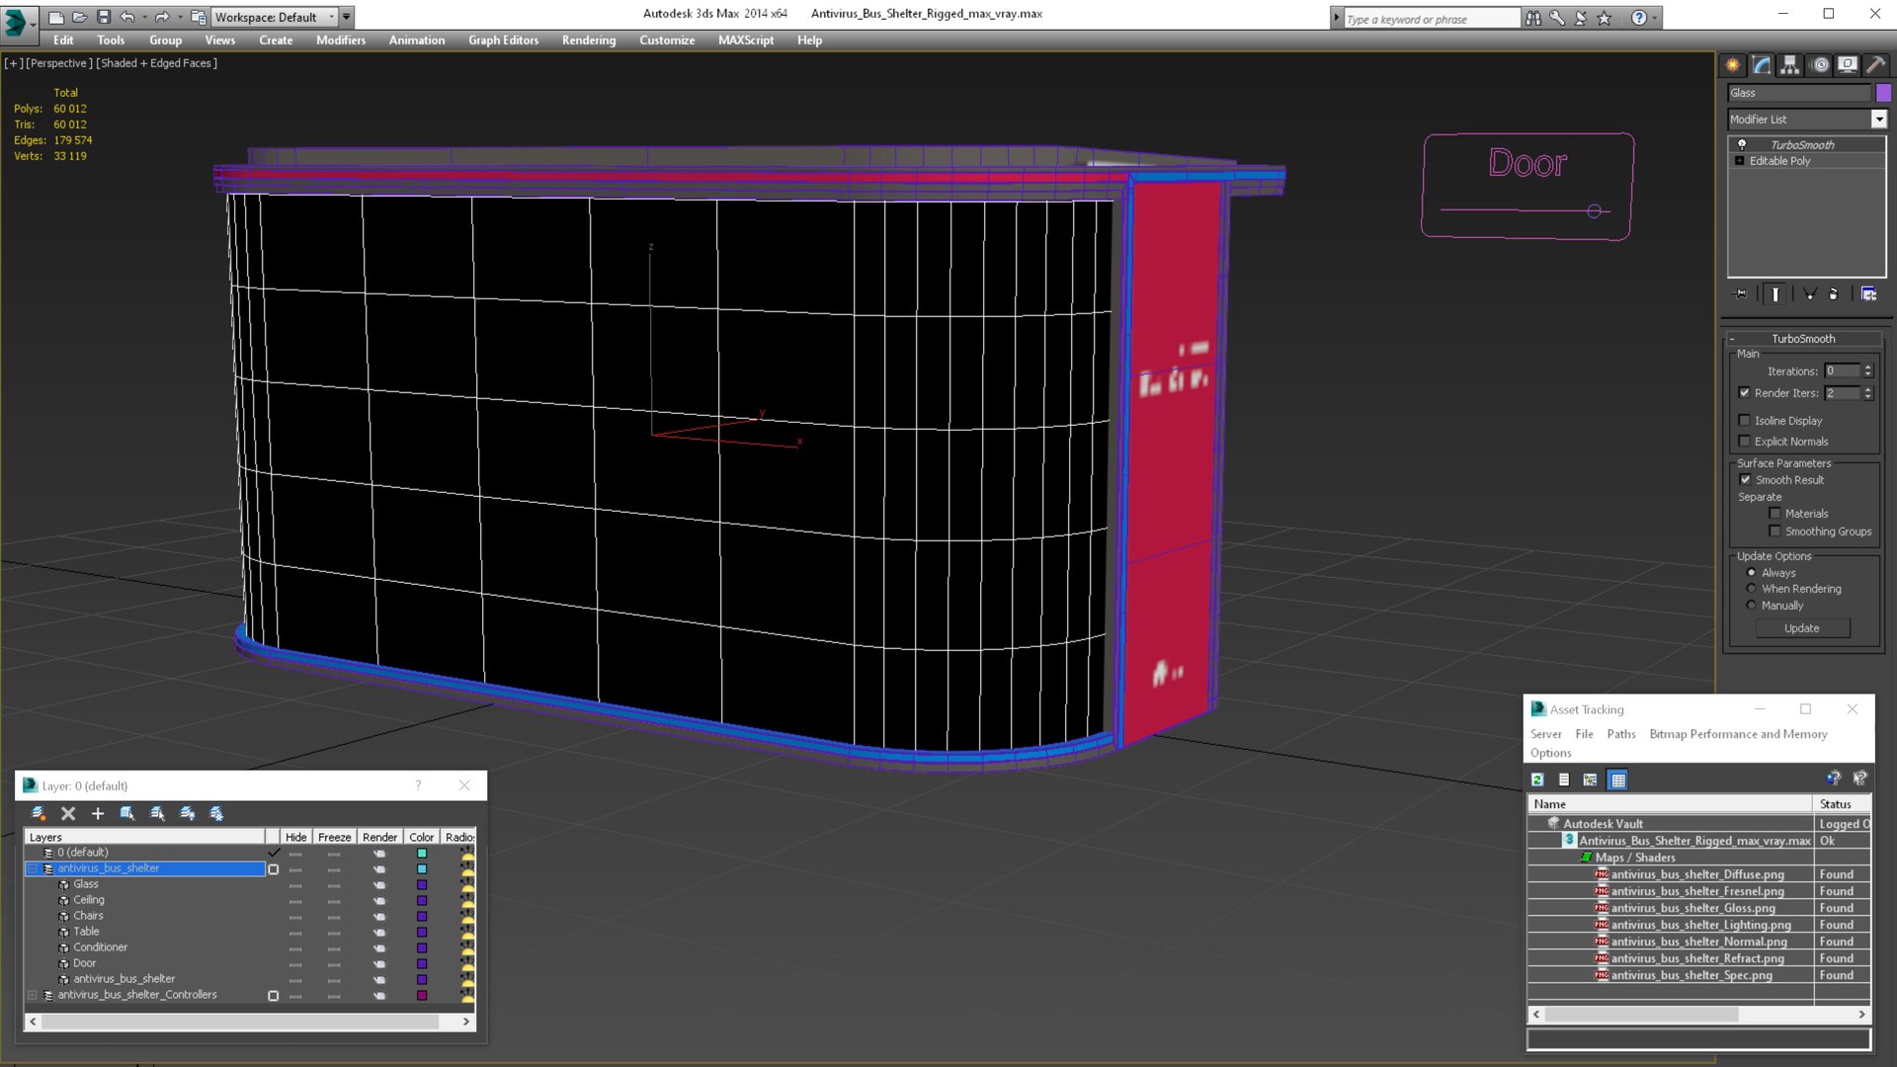Open the Modifiers menu
The image size is (1897, 1067).
click(341, 41)
